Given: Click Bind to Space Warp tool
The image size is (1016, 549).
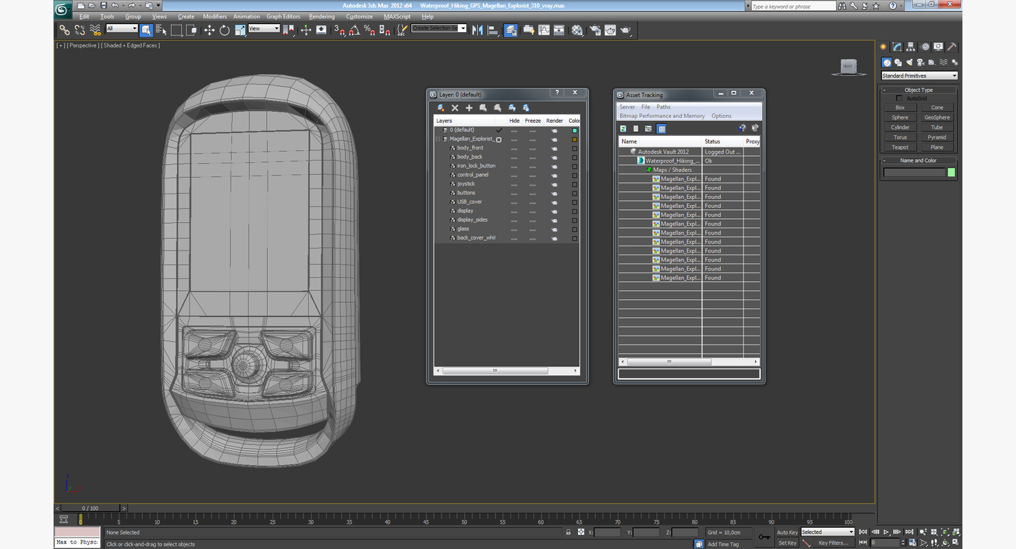Looking at the screenshot, I should [95, 30].
